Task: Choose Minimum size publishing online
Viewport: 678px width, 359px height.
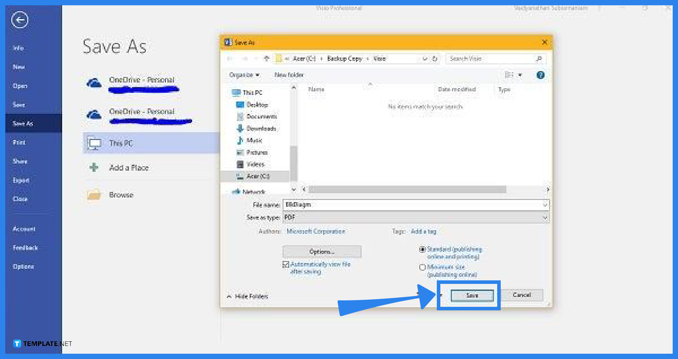Action: pyautogui.click(x=422, y=267)
